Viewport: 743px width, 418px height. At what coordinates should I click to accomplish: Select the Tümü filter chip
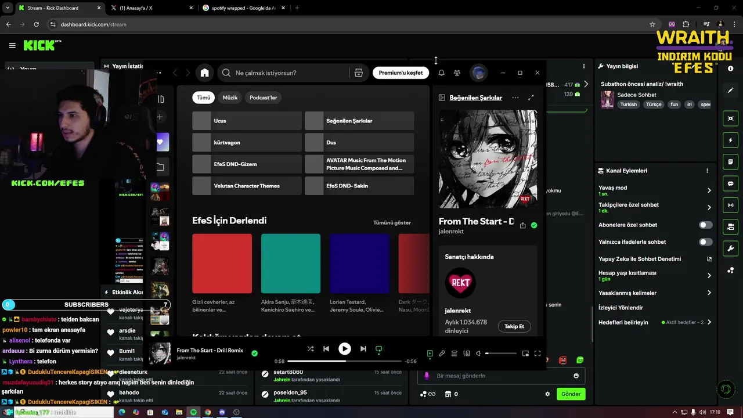tap(204, 98)
